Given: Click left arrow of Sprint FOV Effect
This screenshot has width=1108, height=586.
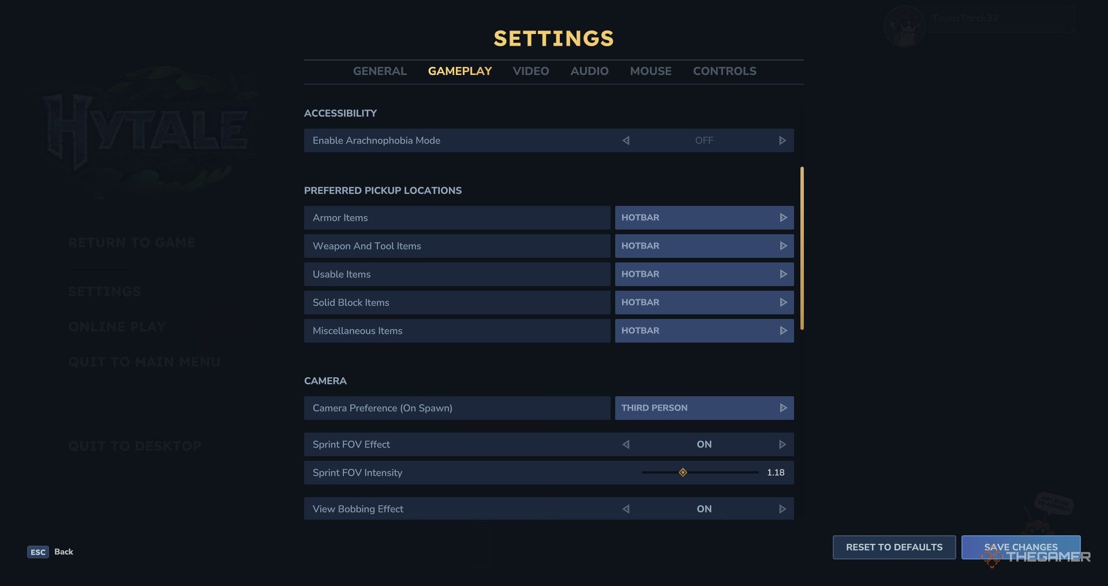Looking at the screenshot, I should tap(626, 445).
